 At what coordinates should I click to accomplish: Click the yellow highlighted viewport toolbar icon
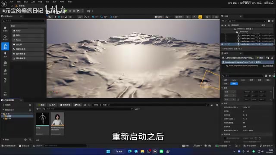200,17
